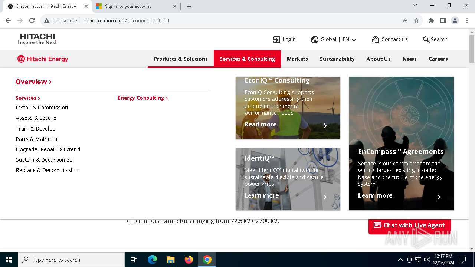Viewport: 475px width, 267px height.
Task: Click Learn more on IdentiQ card
Action: point(262,195)
